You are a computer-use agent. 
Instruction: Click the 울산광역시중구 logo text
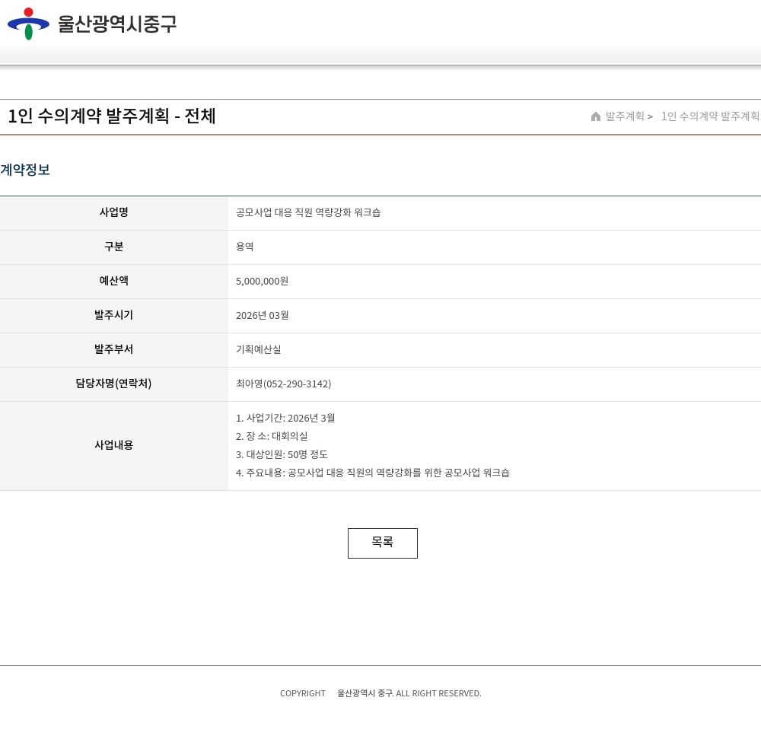click(117, 24)
